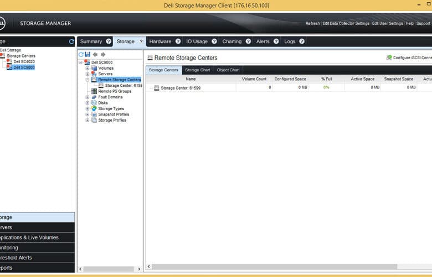The height and width of the screenshot is (277, 432).
Task: Expand the Storage Types node
Action: 88,109
